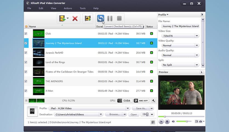Screen dimensions: 229x132
Task: Expand the Preview panel arrow button
Action: coord(202,72)
